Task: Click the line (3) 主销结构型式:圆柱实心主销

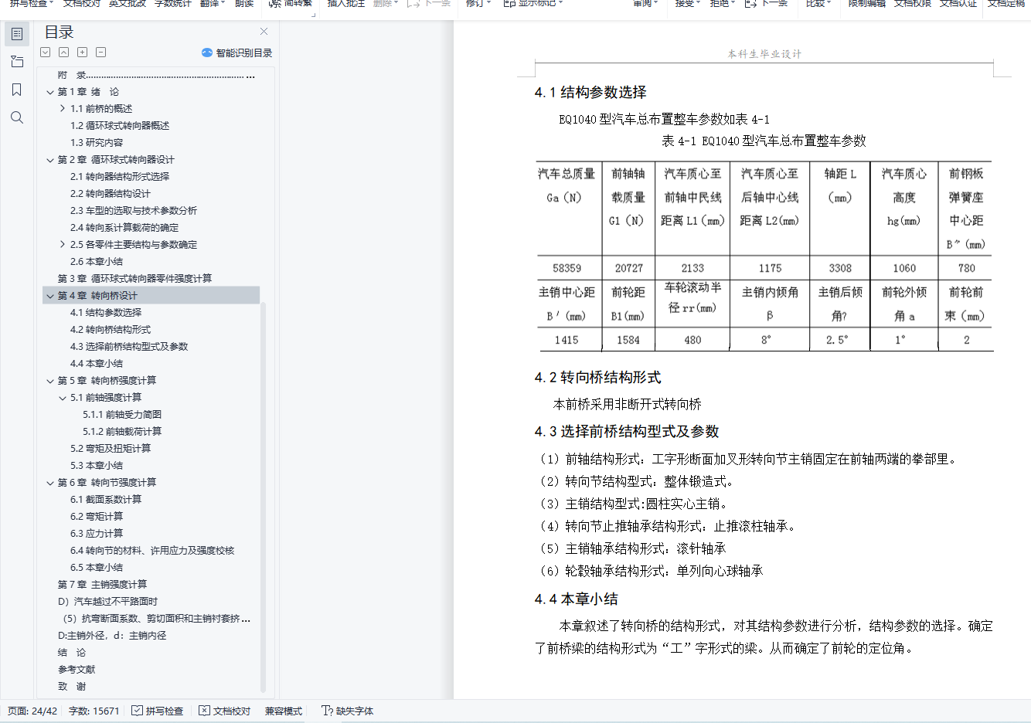Action: click(x=633, y=504)
